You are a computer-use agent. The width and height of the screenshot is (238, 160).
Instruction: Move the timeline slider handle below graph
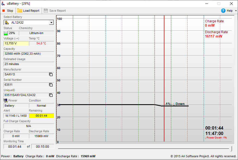pos(231,149)
